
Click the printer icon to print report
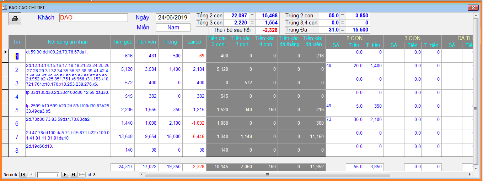[x=15, y=19]
